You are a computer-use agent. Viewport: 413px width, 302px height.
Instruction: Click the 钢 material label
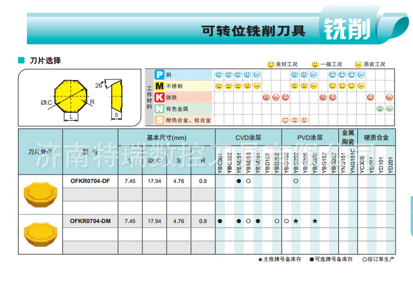pos(169,75)
